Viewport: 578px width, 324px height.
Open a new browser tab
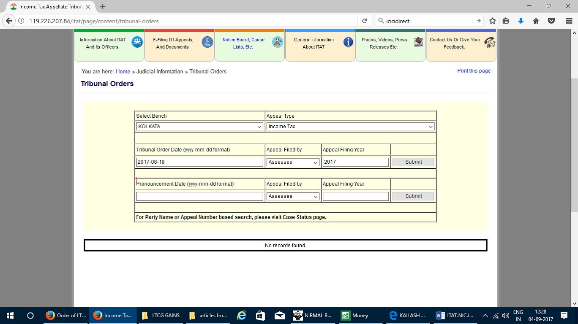pyautogui.click(x=103, y=7)
